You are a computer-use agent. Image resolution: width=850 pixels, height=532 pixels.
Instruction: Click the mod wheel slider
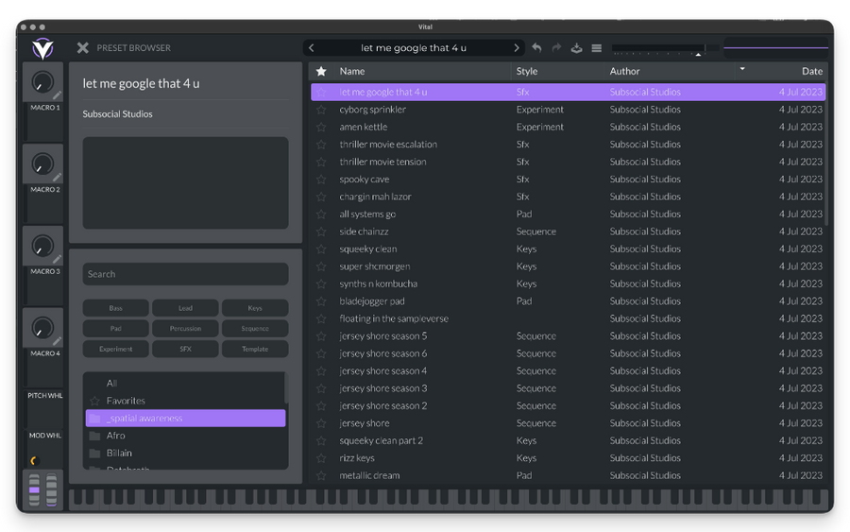[x=52, y=490]
